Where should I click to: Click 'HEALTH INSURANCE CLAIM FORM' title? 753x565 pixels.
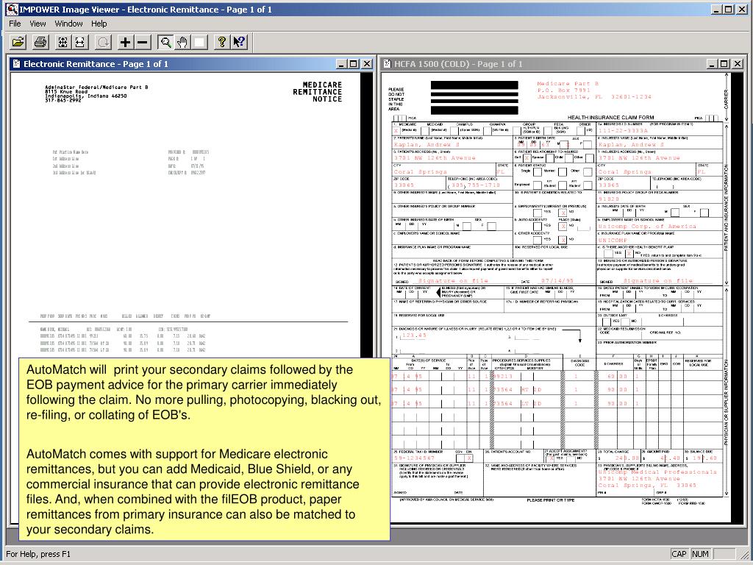610,117
